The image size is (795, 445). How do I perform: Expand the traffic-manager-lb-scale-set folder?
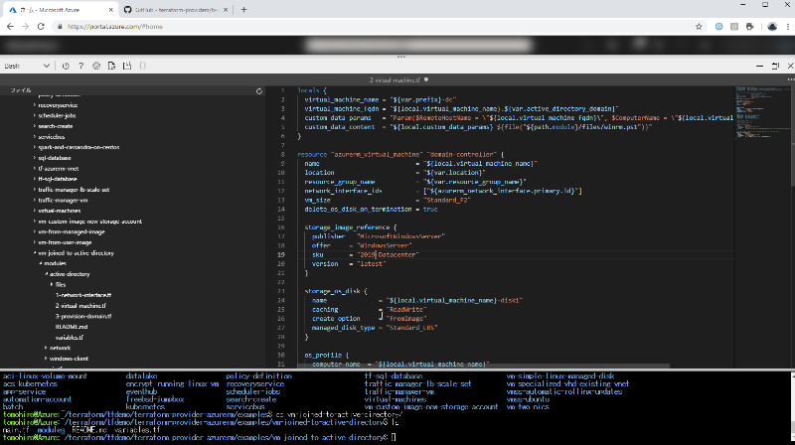coord(35,190)
